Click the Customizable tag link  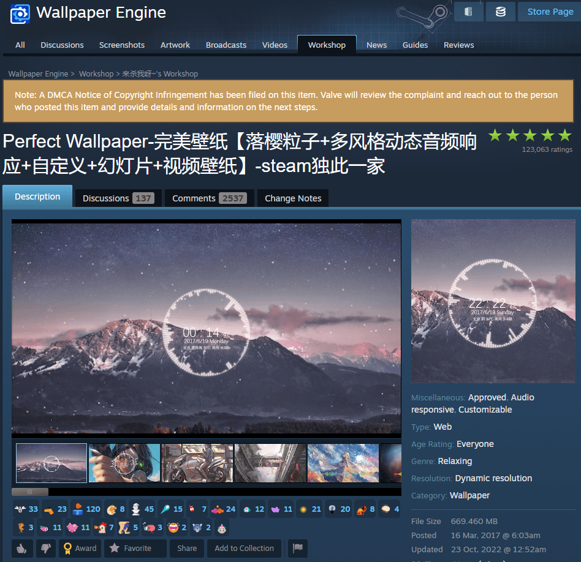click(485, 410)
